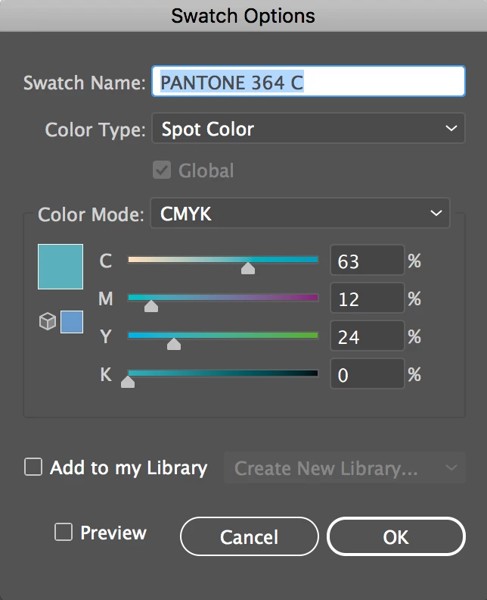Click the Cancel button
The height and width of the screenshot is (600, 487).
[x=249, y=536]
